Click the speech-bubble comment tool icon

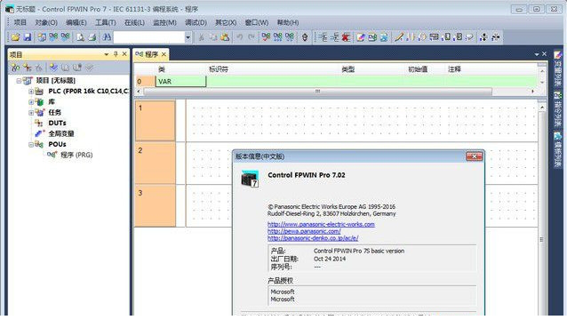coord(469,36)
